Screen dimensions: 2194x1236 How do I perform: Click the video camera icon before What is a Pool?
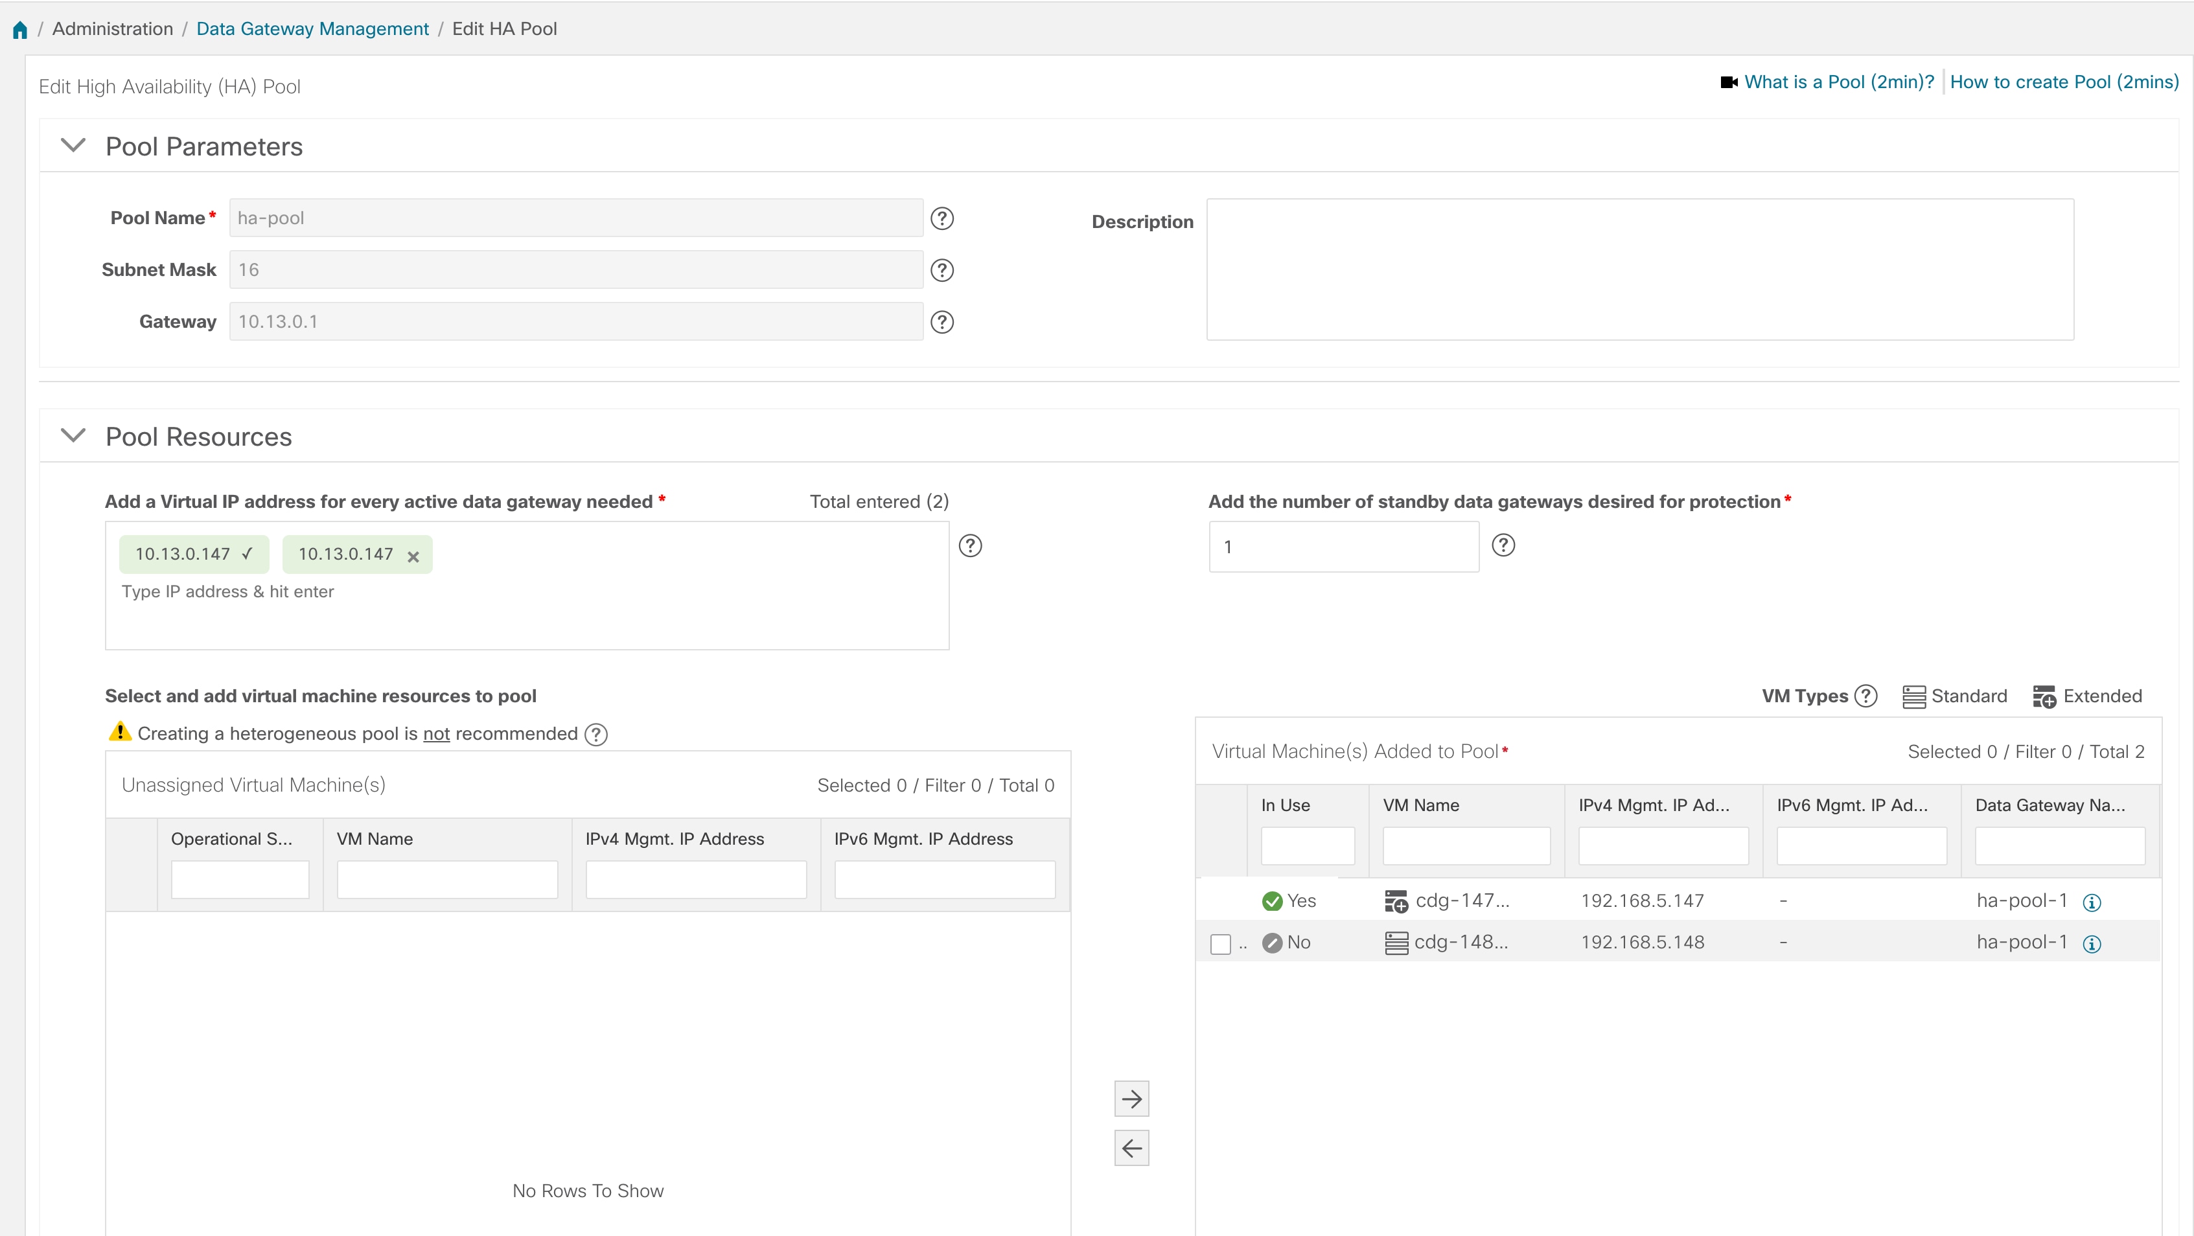[1728, 81]
